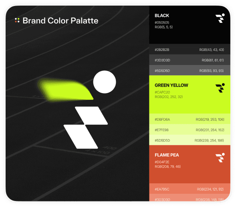Select the #E7FE98 pale green row
236x207 pixels.
click(x=190, y=130)
